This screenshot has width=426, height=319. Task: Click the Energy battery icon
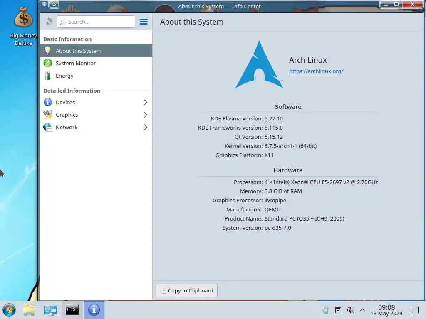(x=48, y=76)
